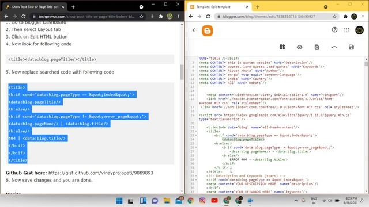Bookmark the blogger.com page with the star icon
The height and width of the screenshot is (207, 369).
click(334, 17)
